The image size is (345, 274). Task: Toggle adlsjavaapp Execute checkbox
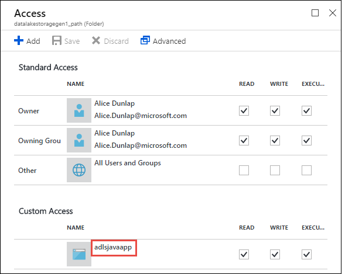306,255
